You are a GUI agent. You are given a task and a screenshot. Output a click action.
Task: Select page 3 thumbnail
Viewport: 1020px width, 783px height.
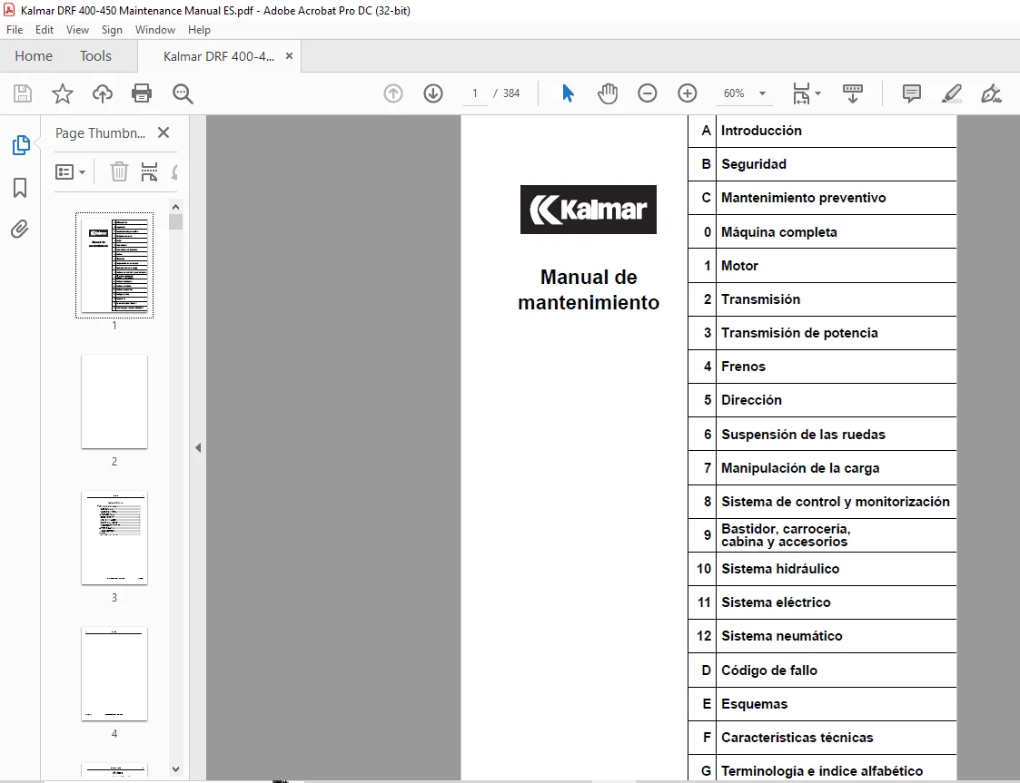pos(114,538)
